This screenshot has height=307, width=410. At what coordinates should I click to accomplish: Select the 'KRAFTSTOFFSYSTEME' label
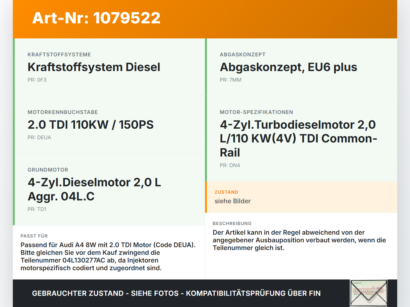(x=59, y=54)
